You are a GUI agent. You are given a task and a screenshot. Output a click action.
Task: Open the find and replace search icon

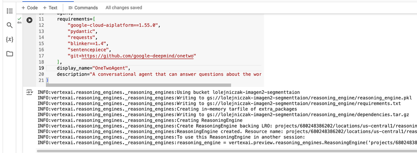[10, 25]
